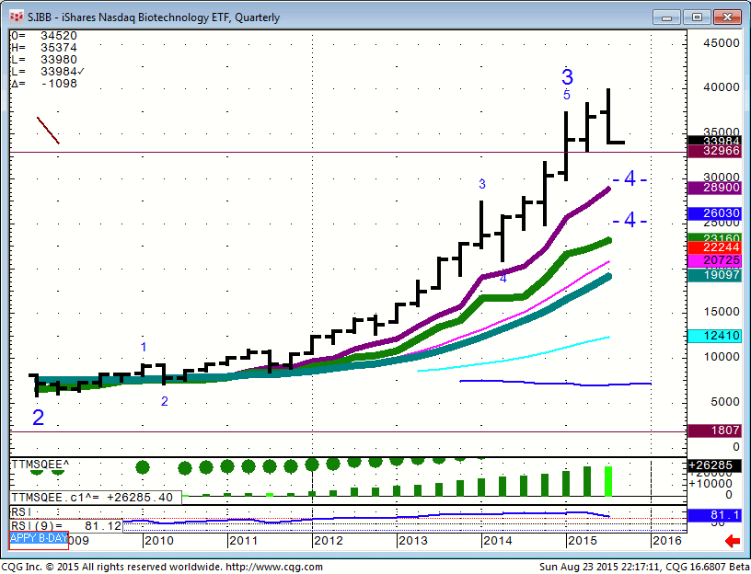Select the 19097 teal price tag
Image resolution: width=751 pixels, height=574 pixels.
pyautogui.click(x=714, y=275)
